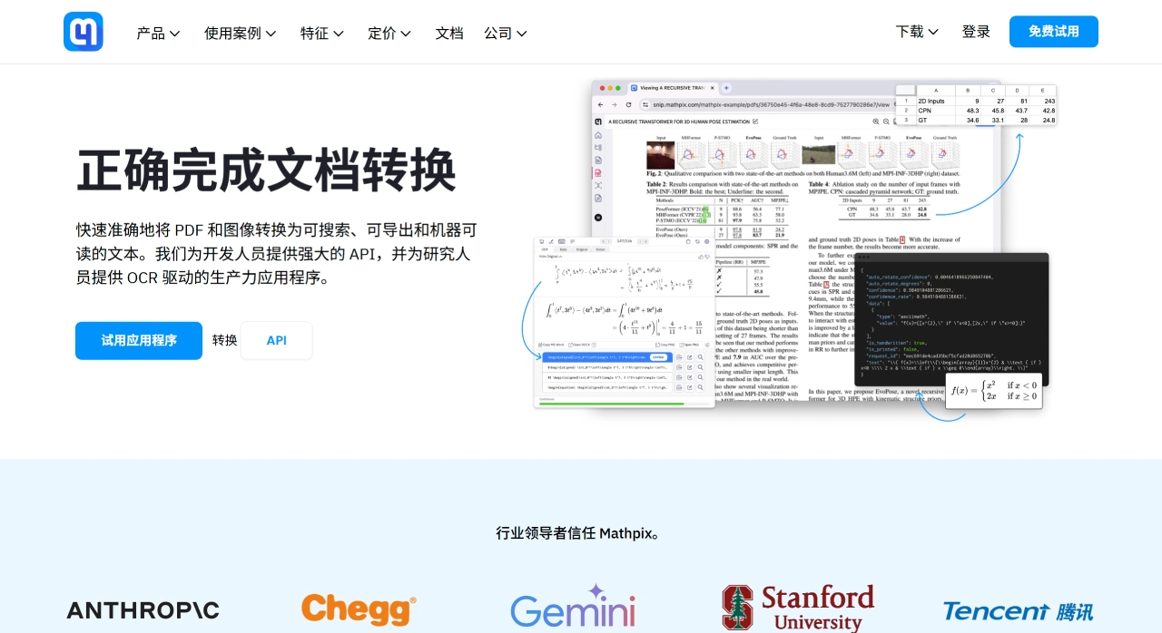Open the 产品 dropdown in the navigation bar

[152, 33]
